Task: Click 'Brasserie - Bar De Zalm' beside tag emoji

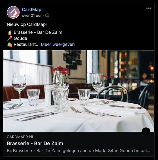Action: click(38, 32)
